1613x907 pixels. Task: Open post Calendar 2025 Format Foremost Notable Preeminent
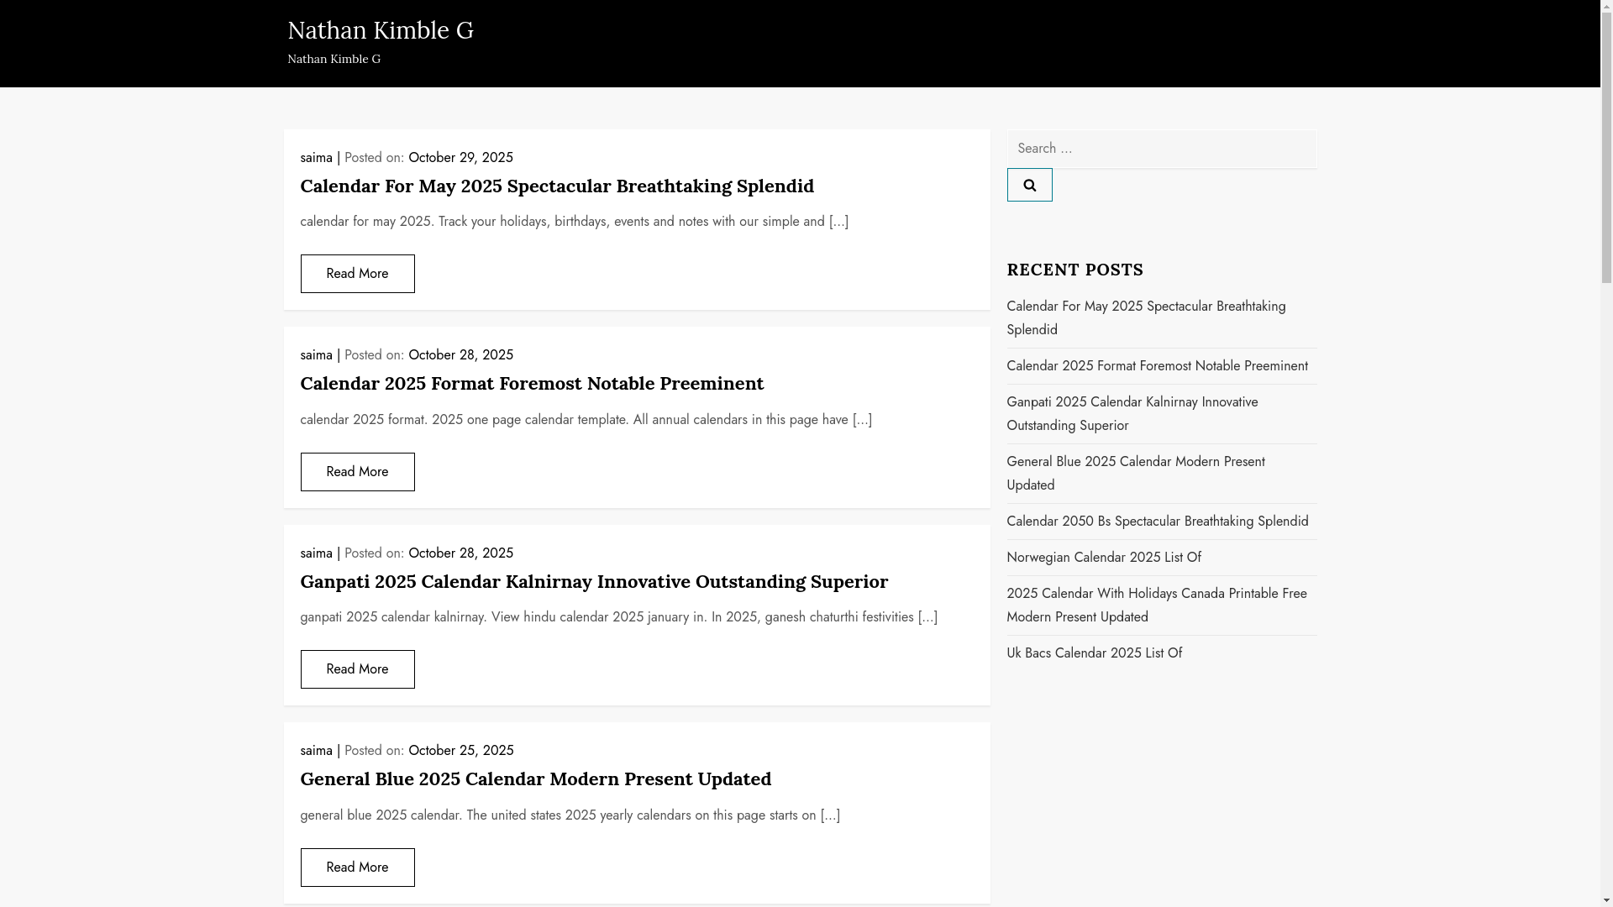pos(532,383)
